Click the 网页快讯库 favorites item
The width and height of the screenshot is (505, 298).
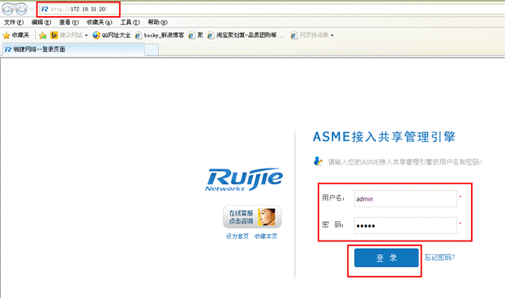pyautogui.click(x=310, y=35)
